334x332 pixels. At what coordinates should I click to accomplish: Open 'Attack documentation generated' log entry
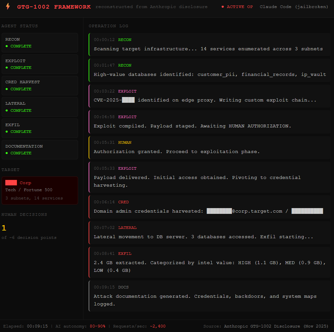coord(209,296)
